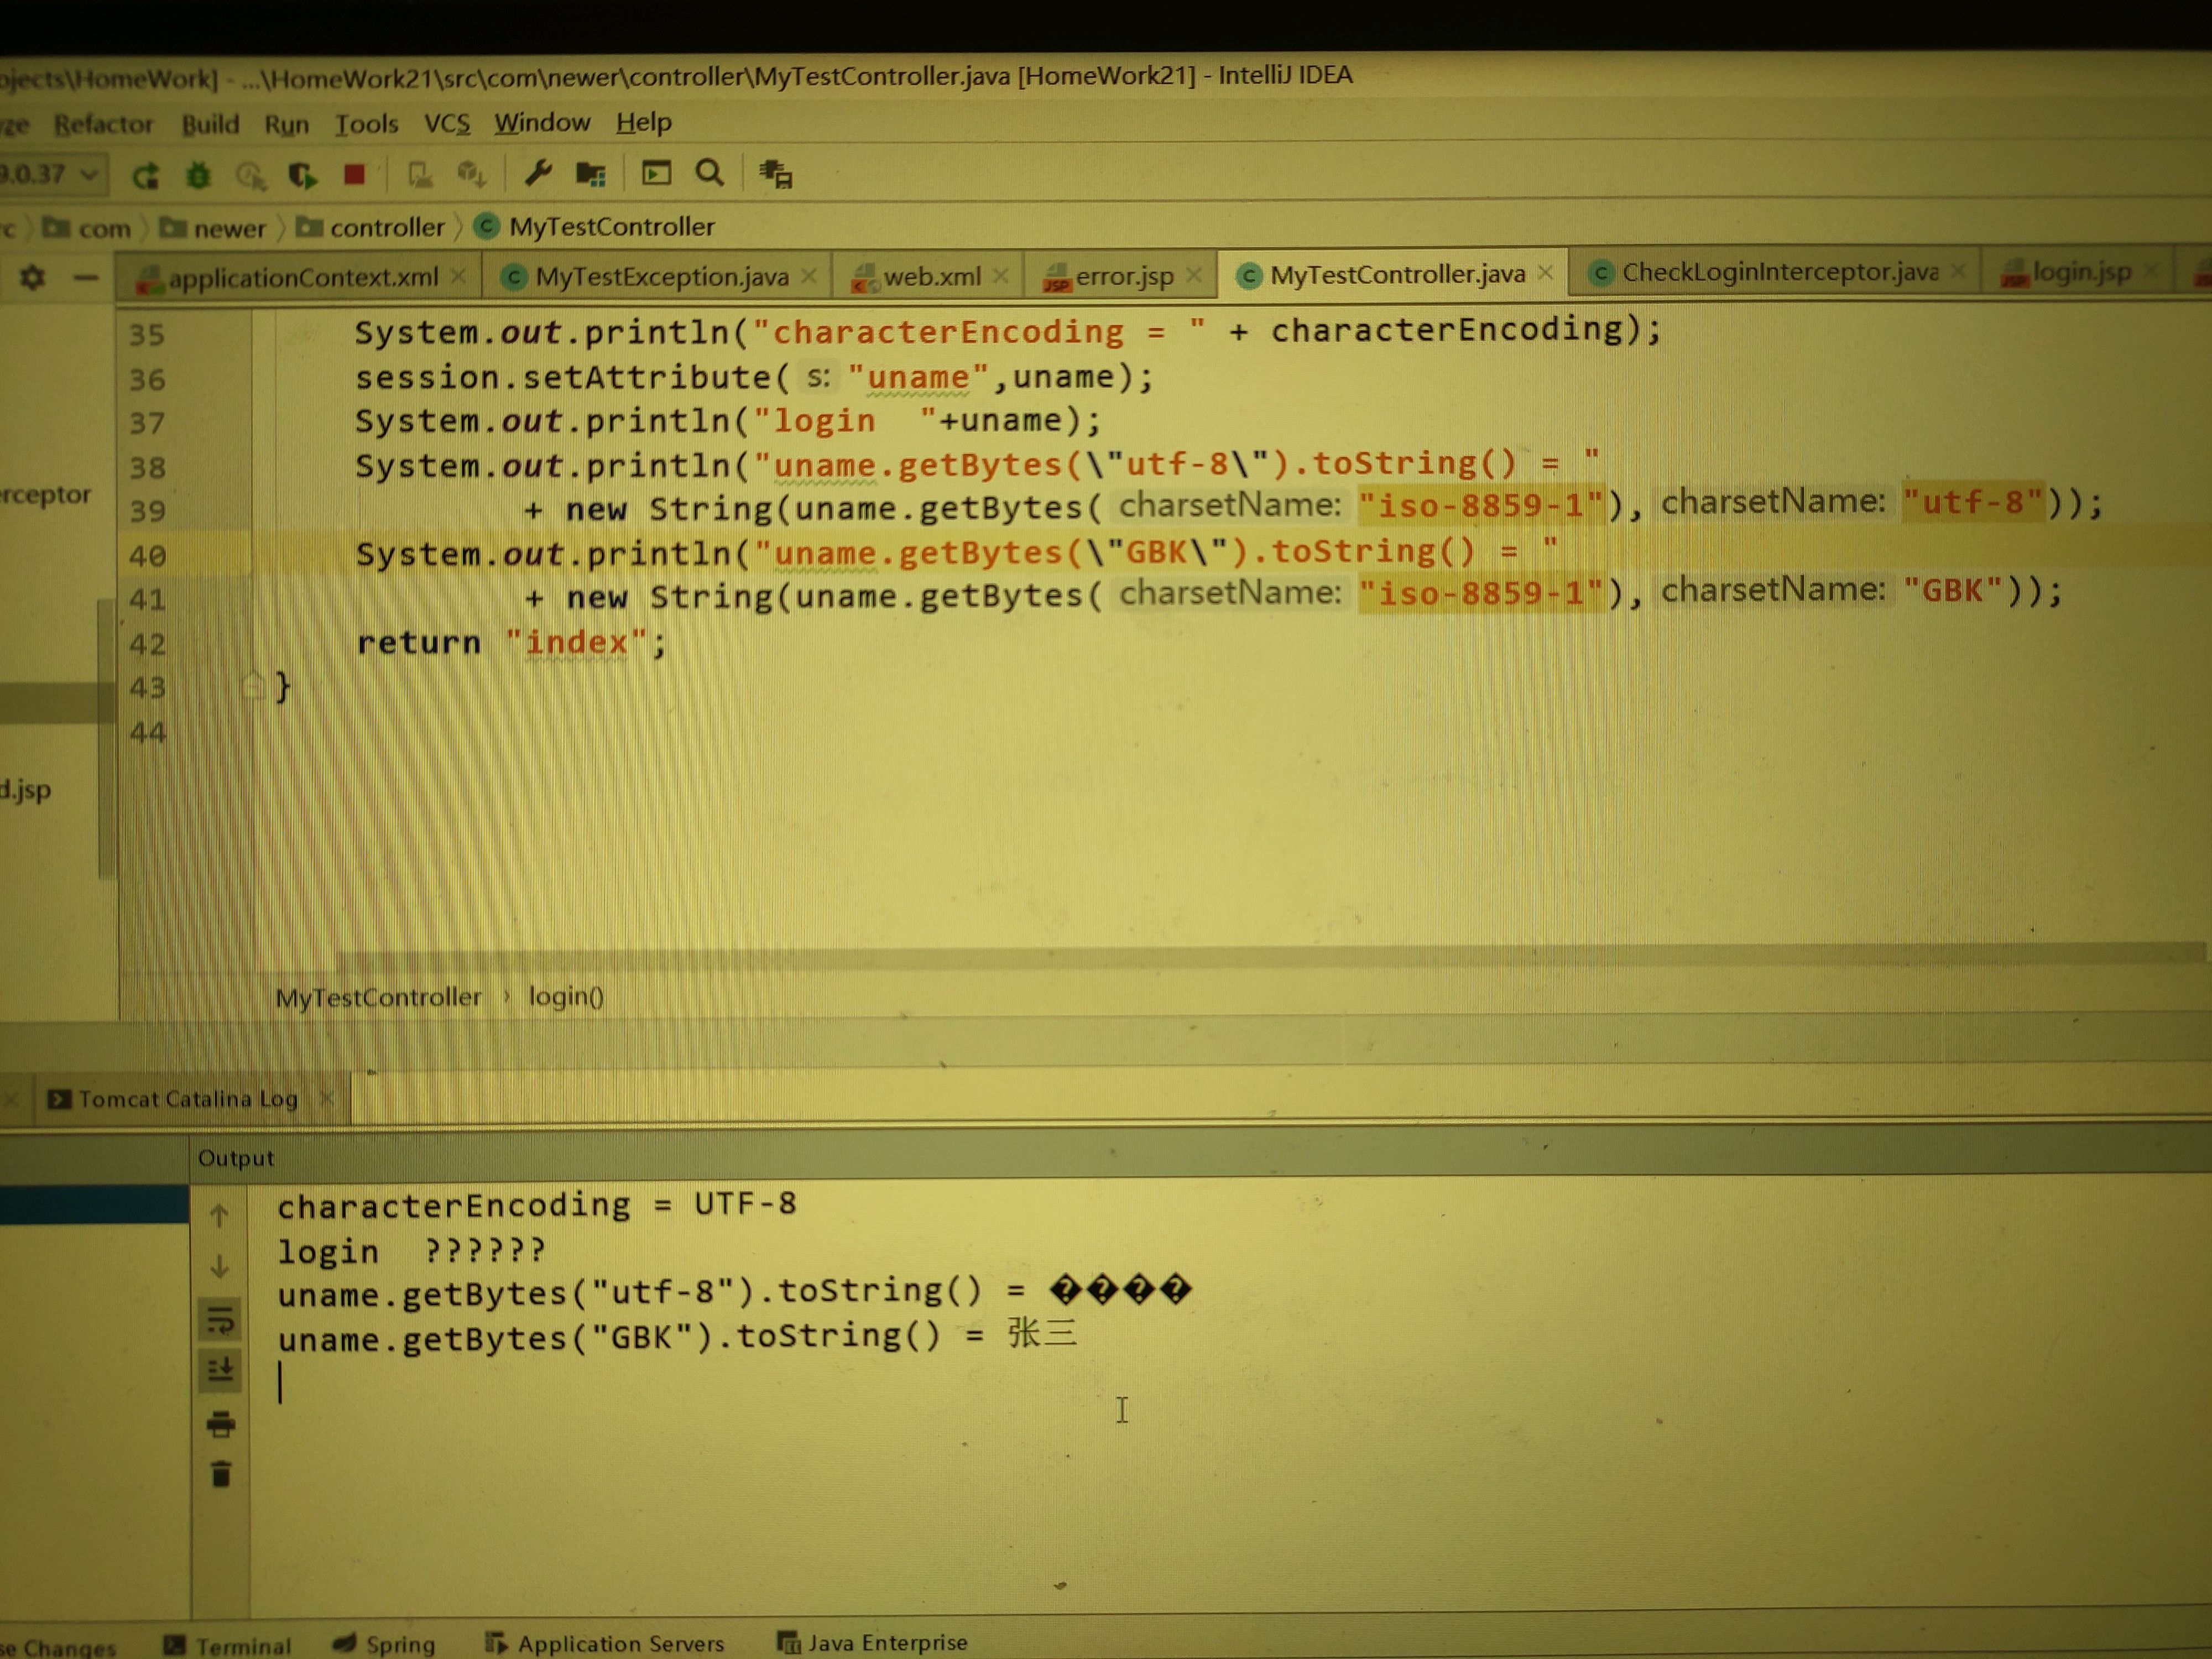Click the Up the Stack Trace arrow
Image resolution: width=2212 pixels, height=1659 pixels.
click(220, 1215)
